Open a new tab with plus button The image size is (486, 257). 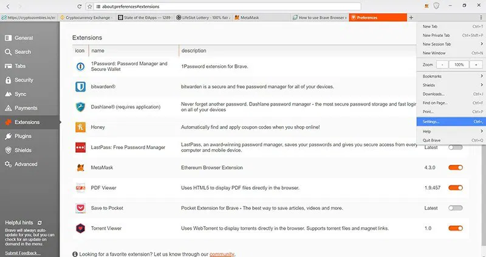coord(411,18)
